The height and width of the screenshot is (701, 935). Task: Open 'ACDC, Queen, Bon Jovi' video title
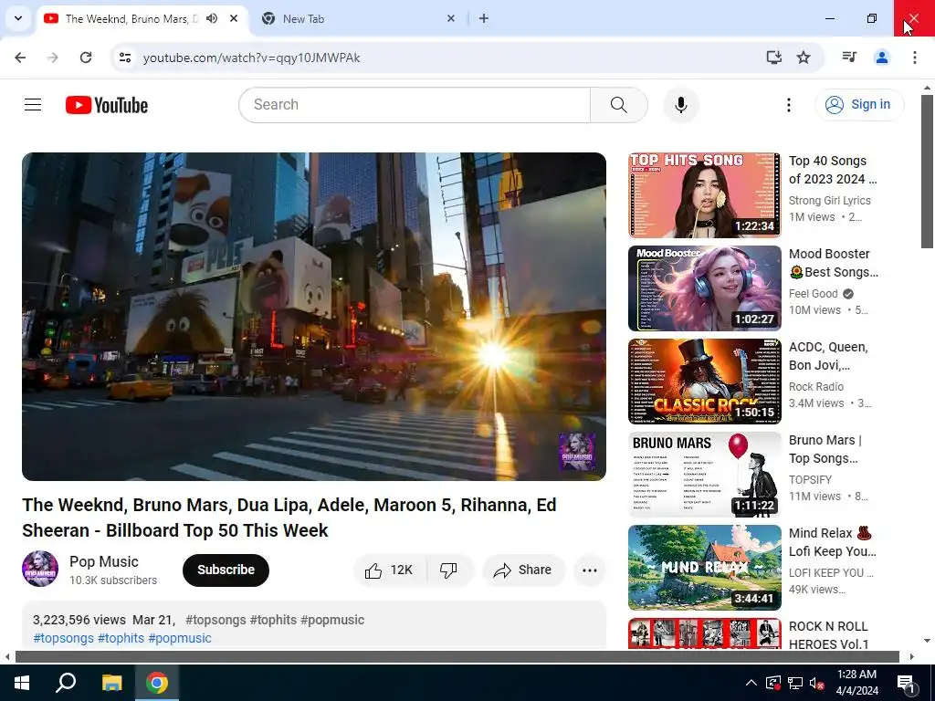coord(828,356)
